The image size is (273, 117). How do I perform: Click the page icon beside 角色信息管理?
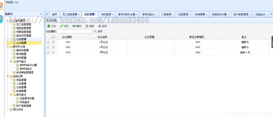click(14, 28)
